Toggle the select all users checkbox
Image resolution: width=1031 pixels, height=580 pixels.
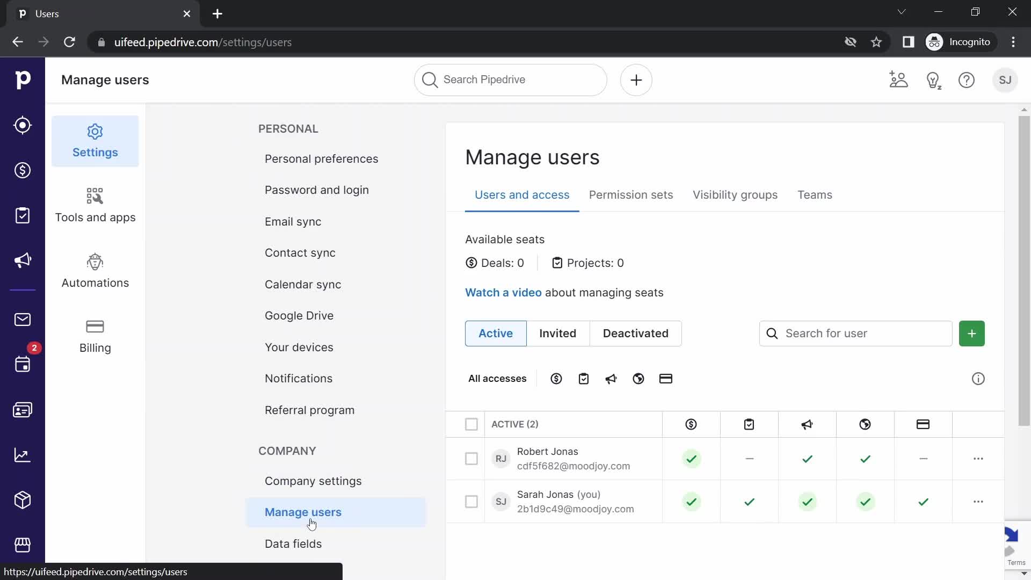click(x=471, y=424)
